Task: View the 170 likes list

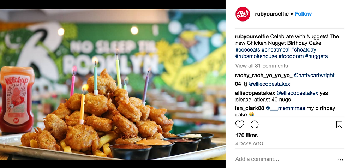Action: click(x=246, y=135)
